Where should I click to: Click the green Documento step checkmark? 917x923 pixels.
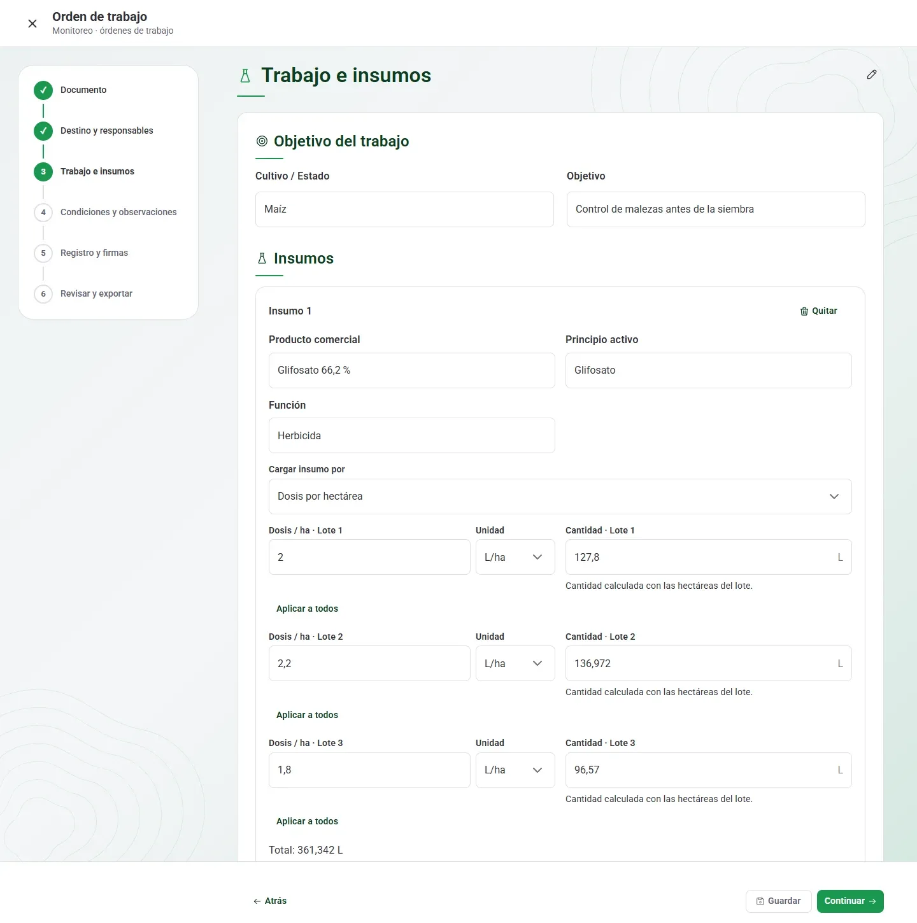(43, 90)
